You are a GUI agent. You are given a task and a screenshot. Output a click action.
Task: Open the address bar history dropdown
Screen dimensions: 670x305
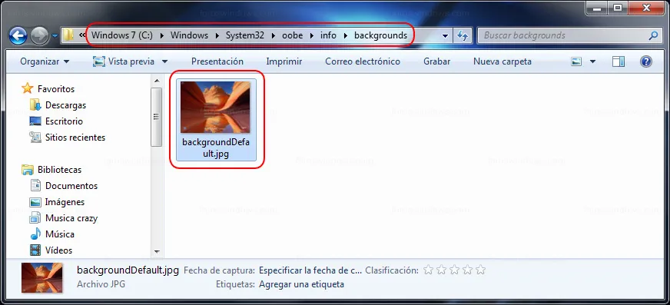(x=445, y=35)
